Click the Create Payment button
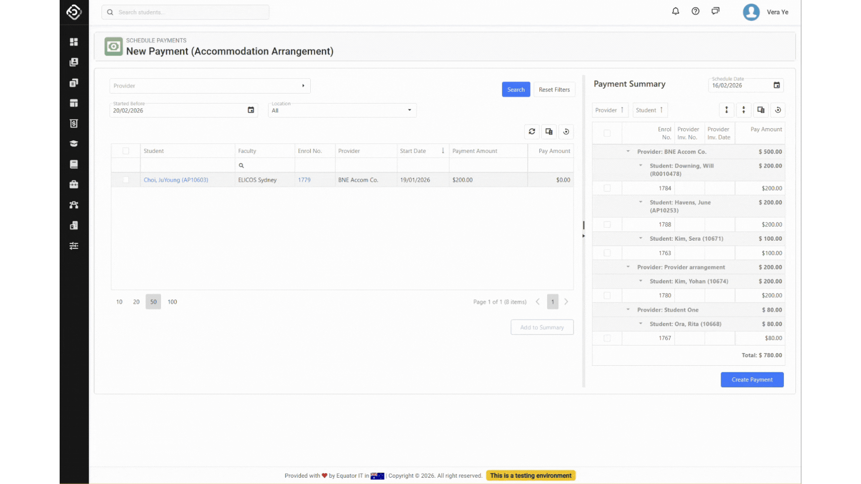 tap(752, 380)
